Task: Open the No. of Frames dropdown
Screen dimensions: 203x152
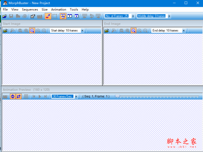Action: [133, 16]
